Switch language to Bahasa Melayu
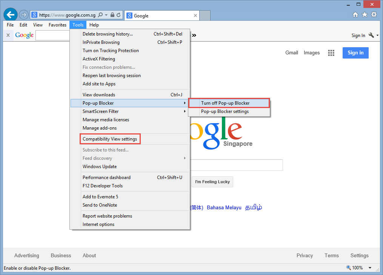The width and height of the screenshot is (383, 275). [224, 207]
